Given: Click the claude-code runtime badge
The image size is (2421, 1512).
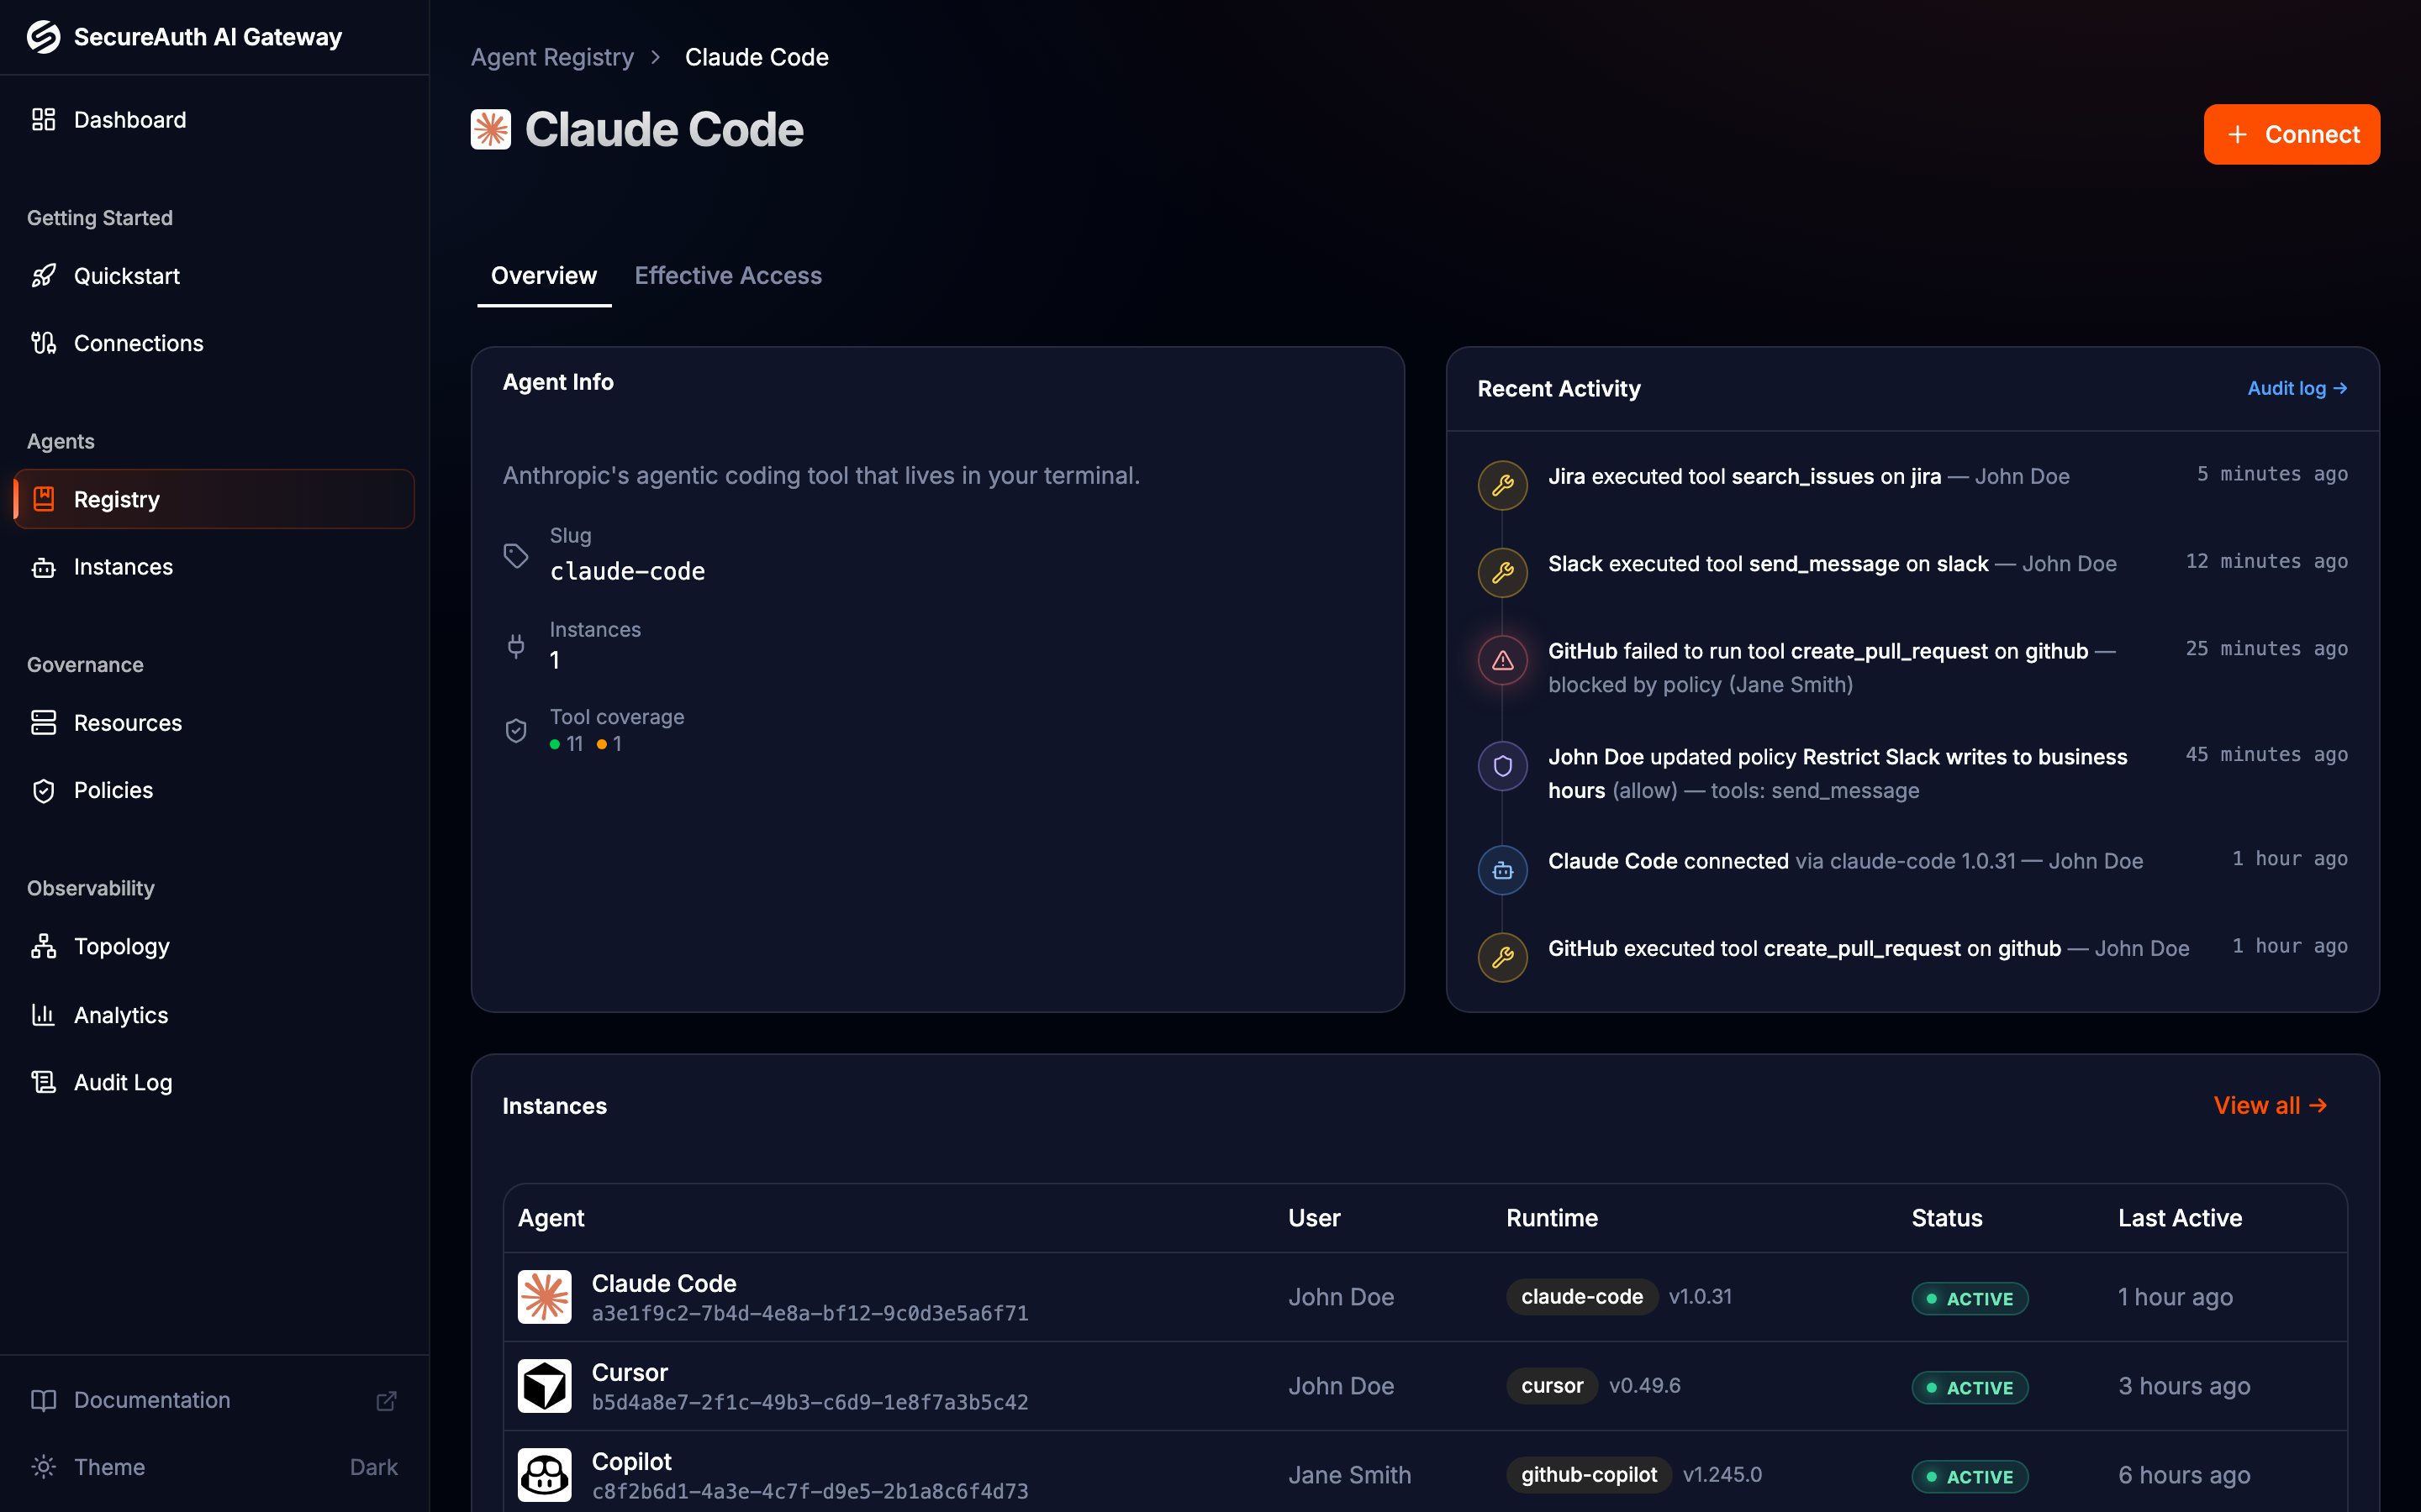Looking at the screenshot, I should 1582,1297.
